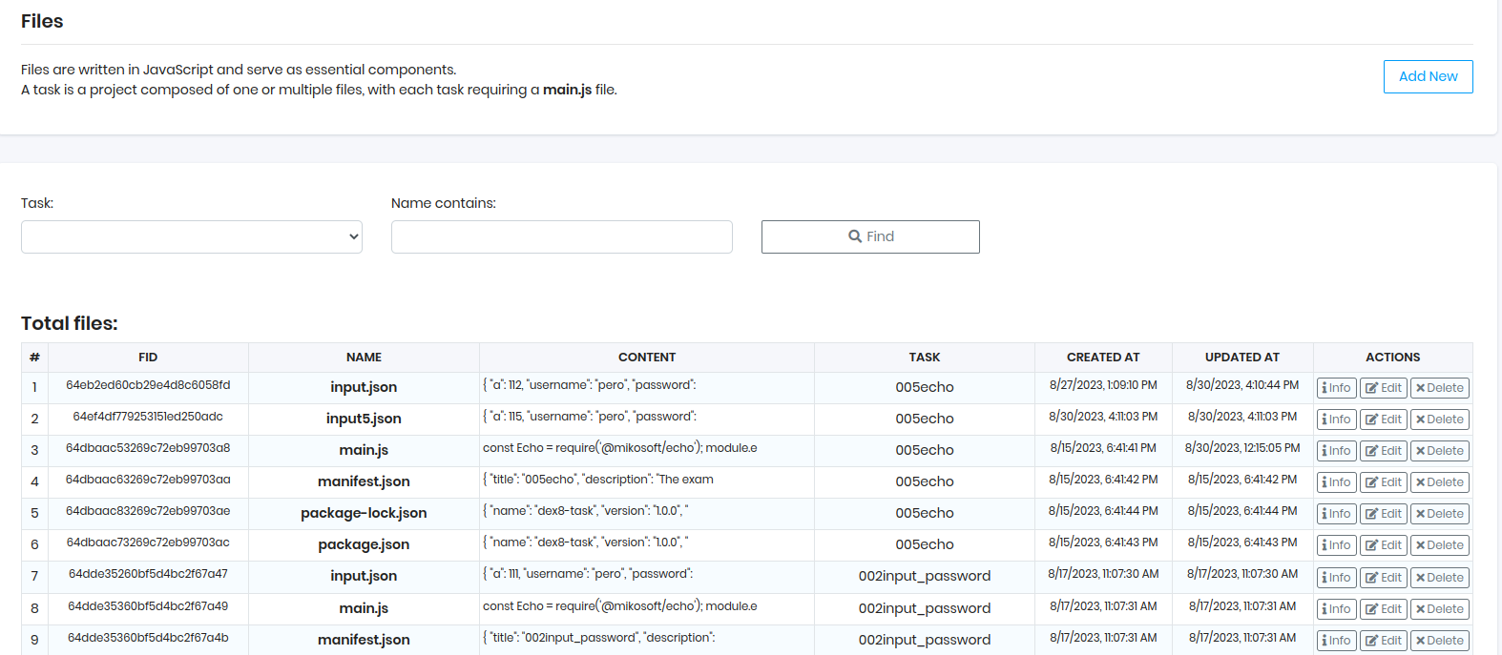Delete row 7 input.json
Image resolution: width=1502 pixels, height=655 pixels.
[1439, 578]
